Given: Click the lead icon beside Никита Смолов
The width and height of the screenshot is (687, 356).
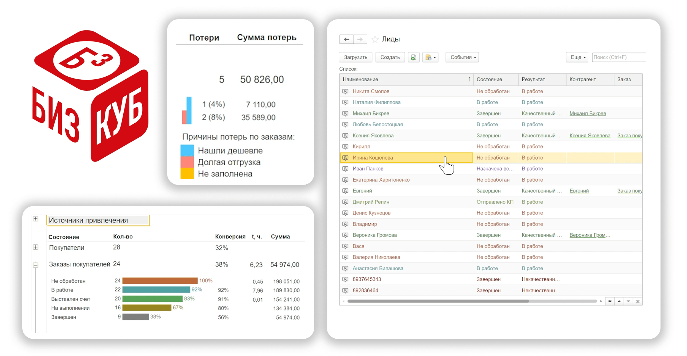Looking at the screenshot, I should coord(345,91).
